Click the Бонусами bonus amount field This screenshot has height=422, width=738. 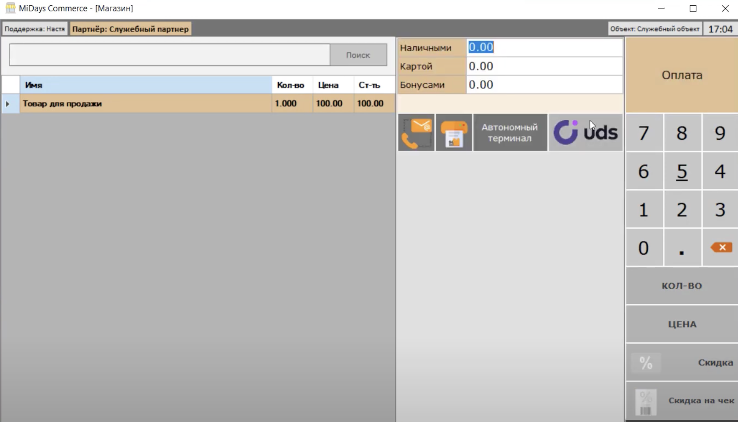coord(544,85)
